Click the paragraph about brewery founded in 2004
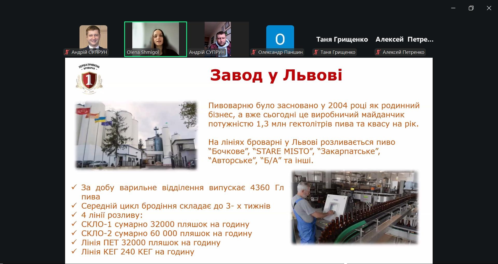The image size is (498, 264). [x=314, y=114]
